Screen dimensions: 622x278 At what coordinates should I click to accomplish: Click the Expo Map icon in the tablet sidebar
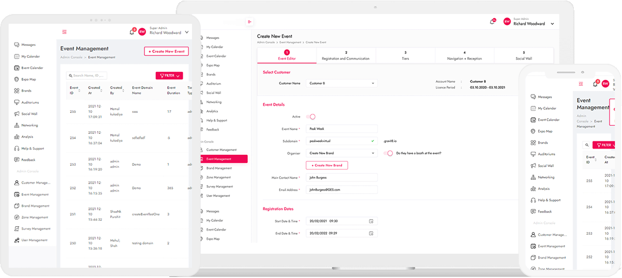click(17, 79)
